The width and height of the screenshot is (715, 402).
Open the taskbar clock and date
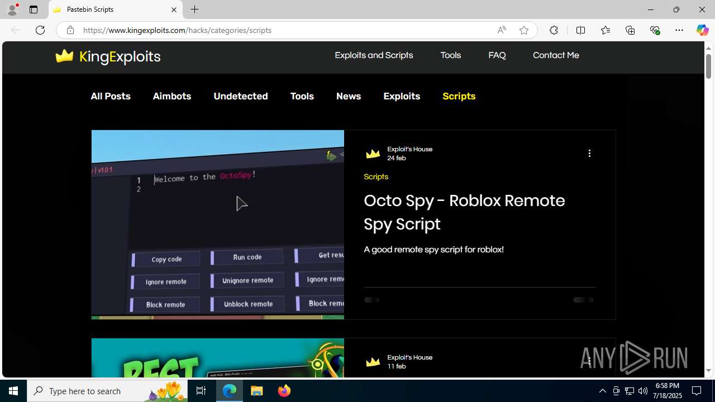pyautogui.click(x=668, y=391)
